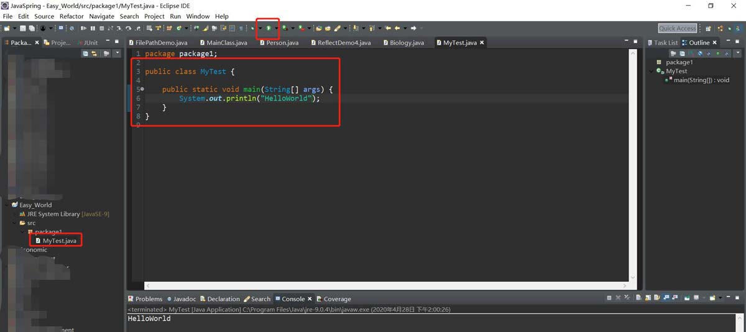This screenshot has width=746, height=332.
Task: Click the Quick Access search field
Action: coord(678,28)
